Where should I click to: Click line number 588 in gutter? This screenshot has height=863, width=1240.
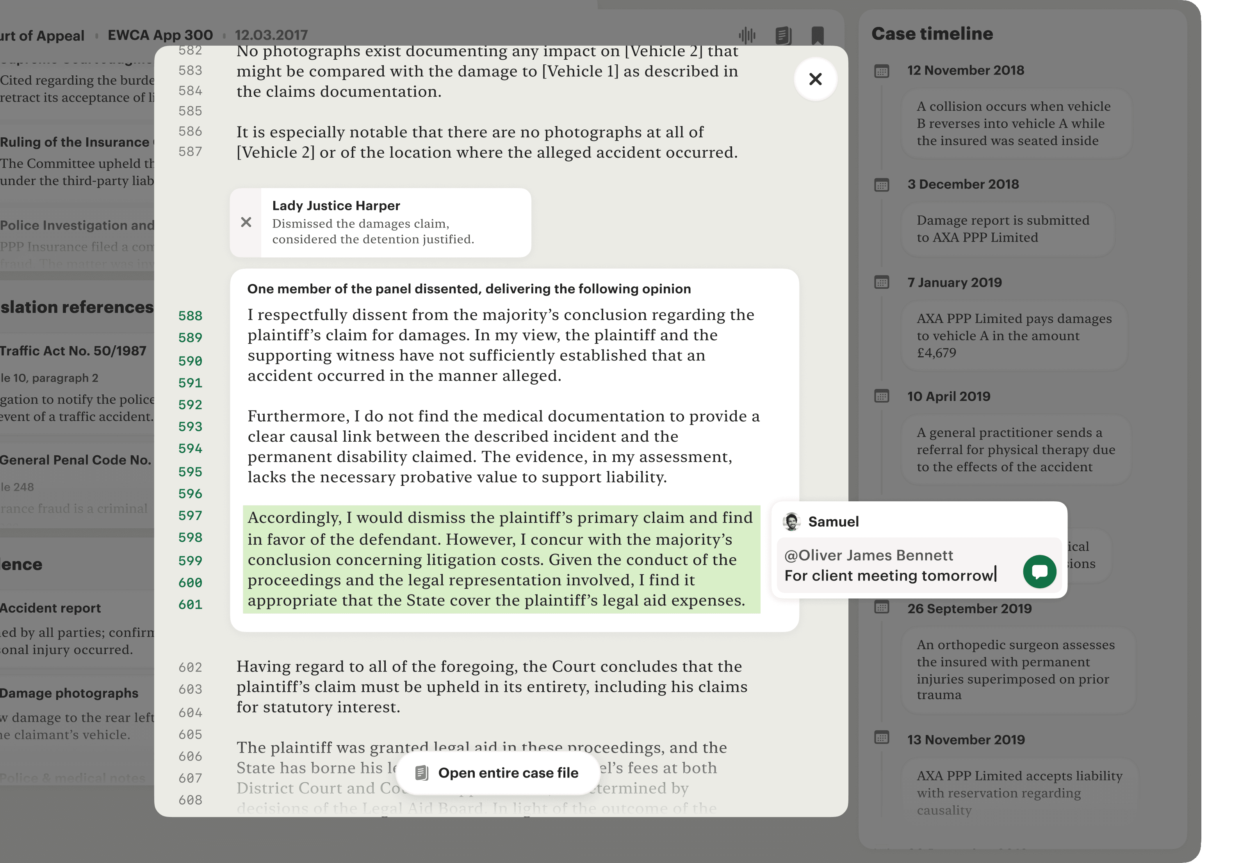coord(190,316)
